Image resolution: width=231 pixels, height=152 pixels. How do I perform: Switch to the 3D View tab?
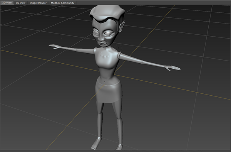7,3
